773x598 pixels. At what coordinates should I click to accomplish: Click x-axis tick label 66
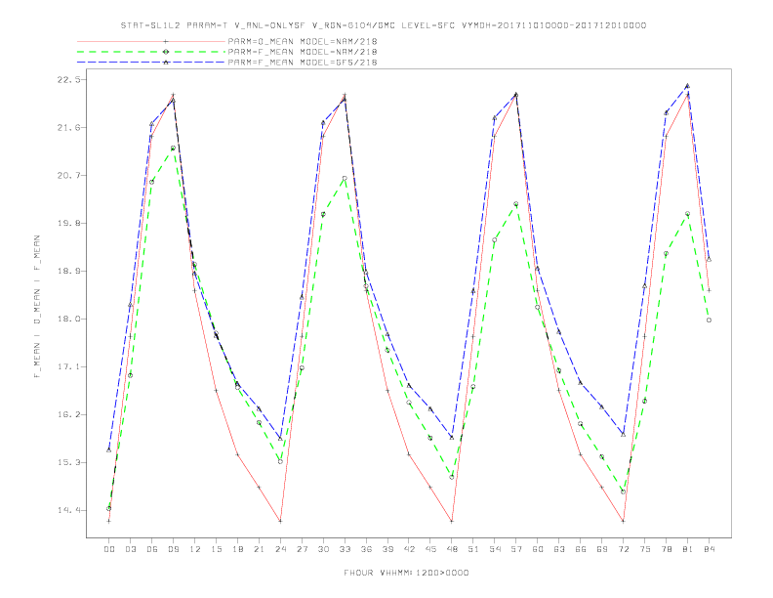tap(581, 549)
